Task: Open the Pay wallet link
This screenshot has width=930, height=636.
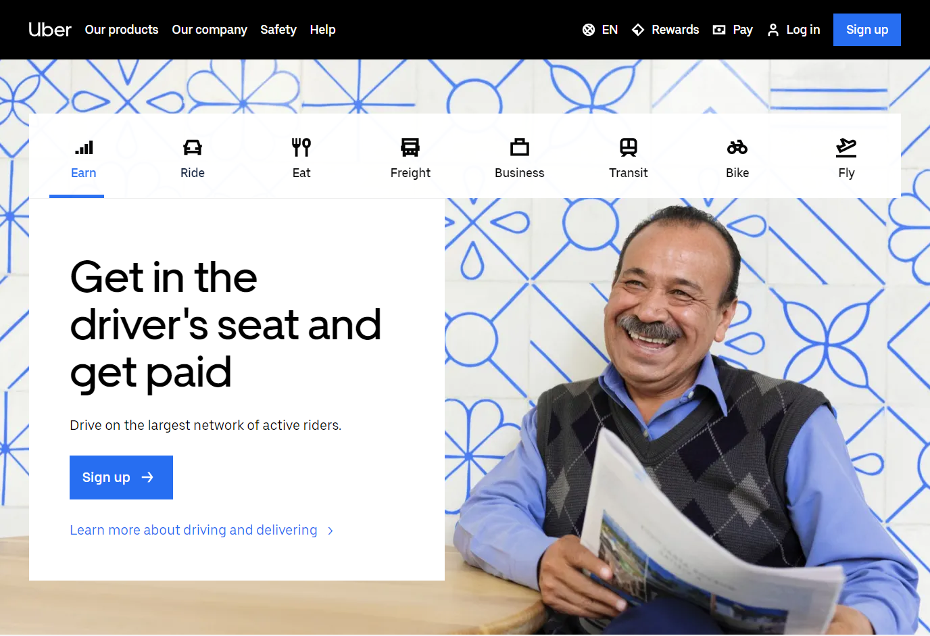Action: [733, 30]
